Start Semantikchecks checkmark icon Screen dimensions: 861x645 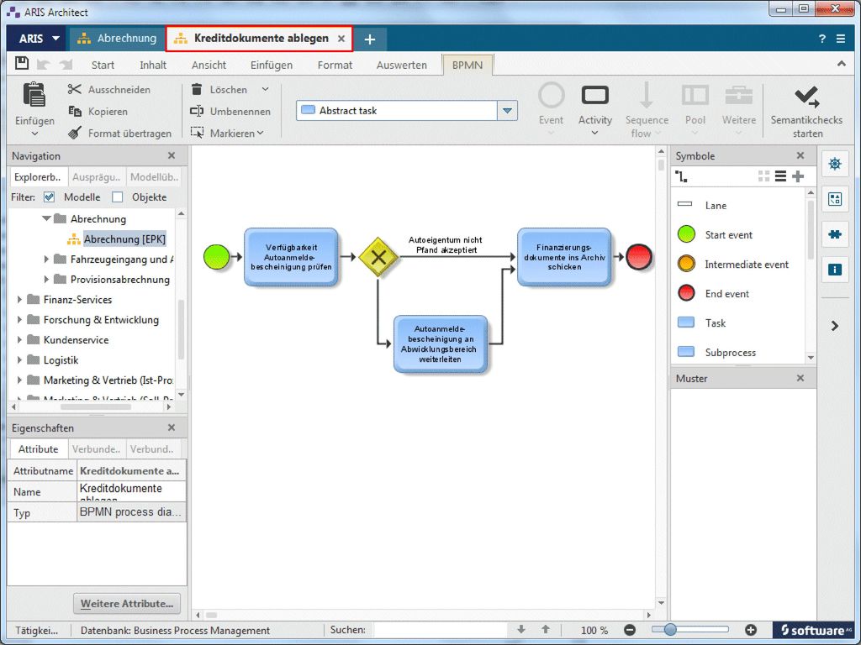point(806,97)
